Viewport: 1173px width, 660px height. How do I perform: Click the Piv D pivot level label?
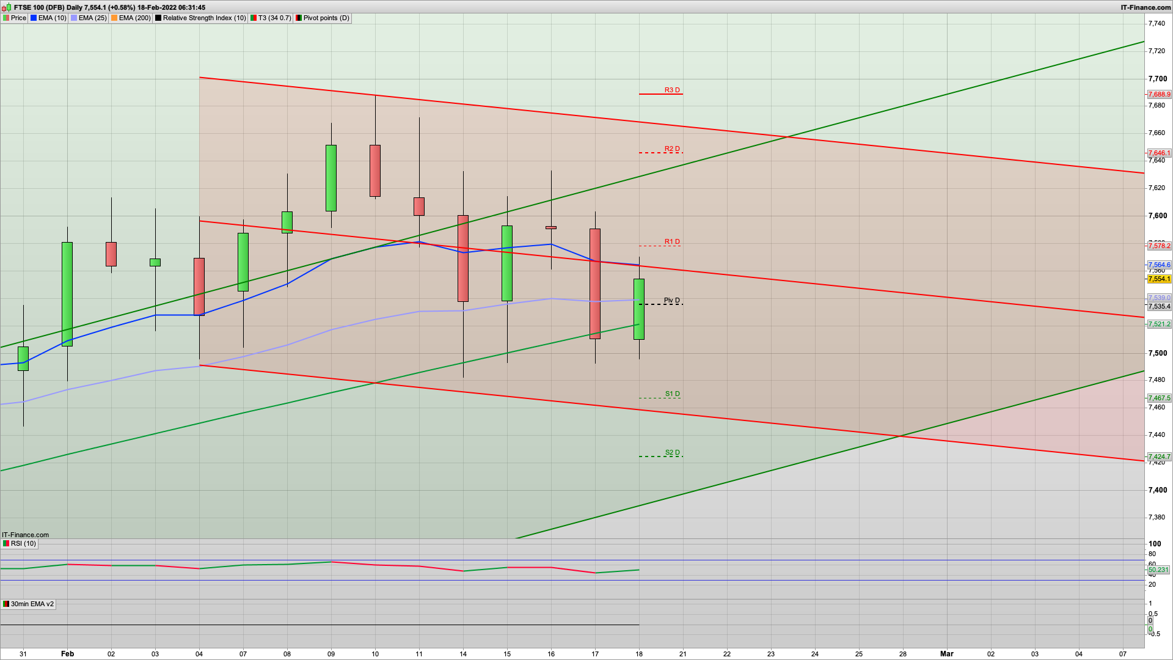tap(672, 300)
